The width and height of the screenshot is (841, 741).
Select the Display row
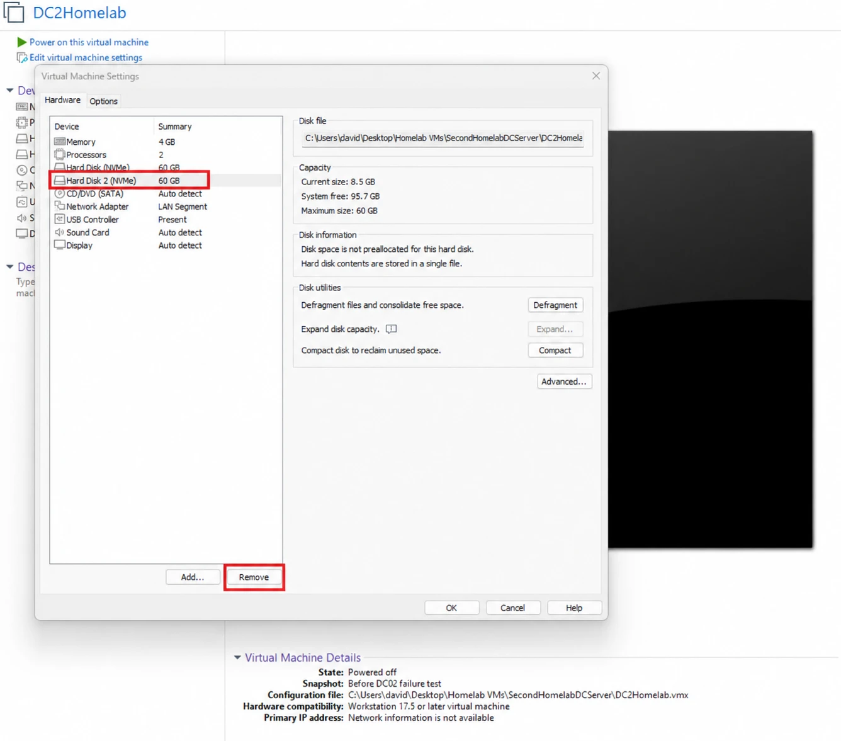[166, 245]
